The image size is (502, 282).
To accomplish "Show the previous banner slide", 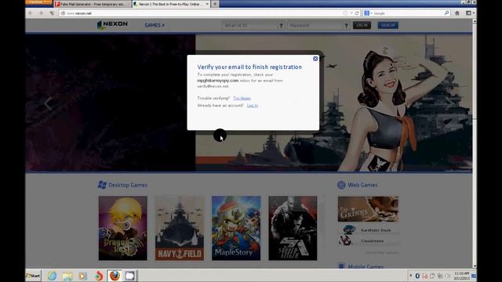I will (x=48, y=103).
